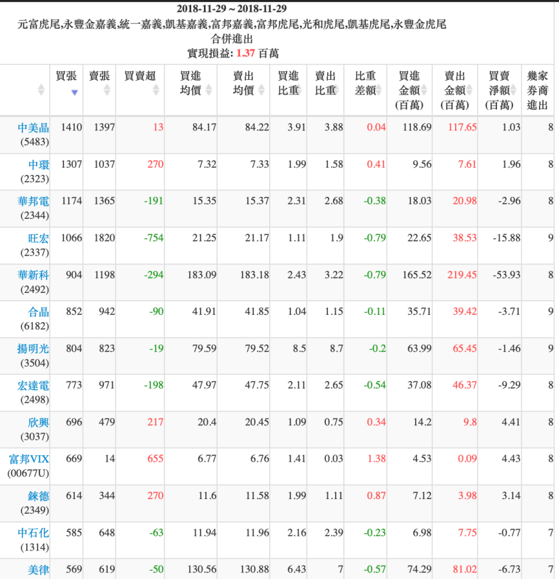
Task: Click the sort icon in the 買張 column
Action: 75,92
